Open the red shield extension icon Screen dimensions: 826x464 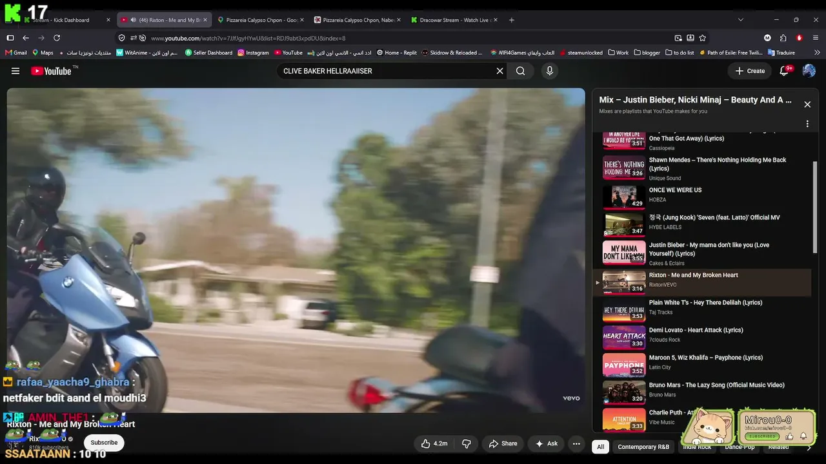click(x=800, y=38)
